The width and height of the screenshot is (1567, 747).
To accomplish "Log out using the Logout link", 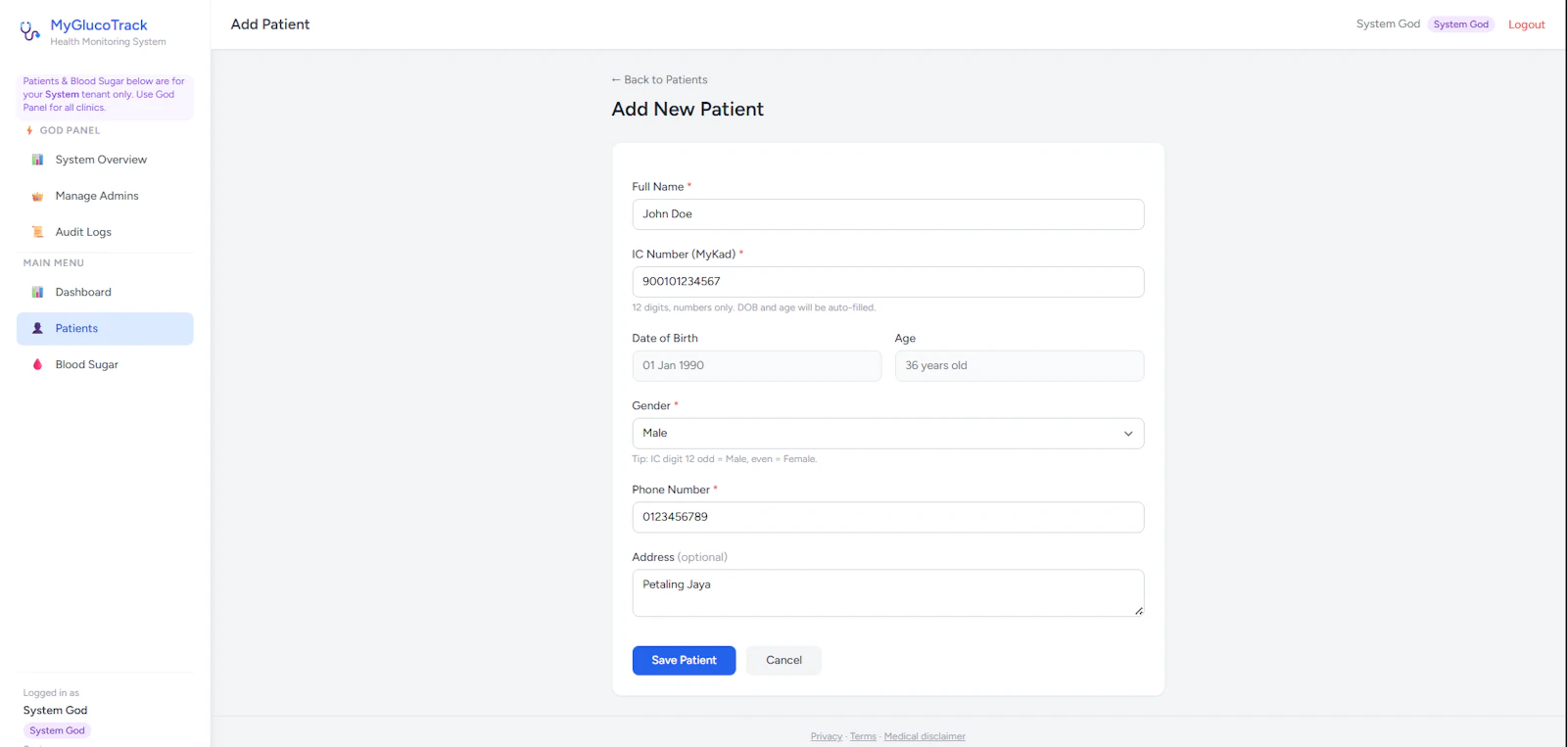I will click(1526, 24).
